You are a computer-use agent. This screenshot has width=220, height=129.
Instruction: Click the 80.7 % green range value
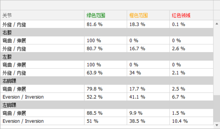click(95, 49)
